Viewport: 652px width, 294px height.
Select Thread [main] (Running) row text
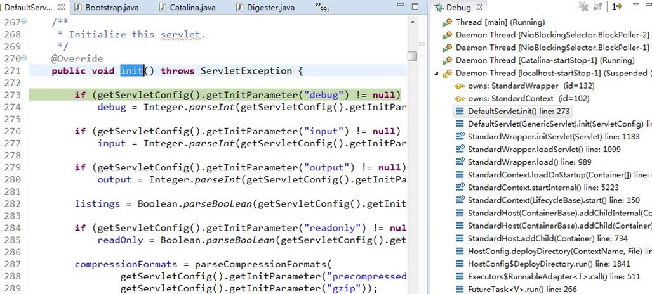(500, 22)
